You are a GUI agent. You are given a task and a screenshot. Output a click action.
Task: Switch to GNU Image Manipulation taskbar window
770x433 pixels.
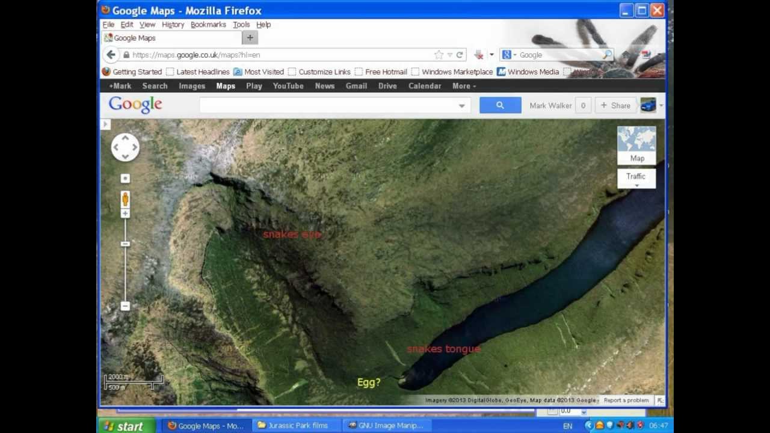(387, 426)
